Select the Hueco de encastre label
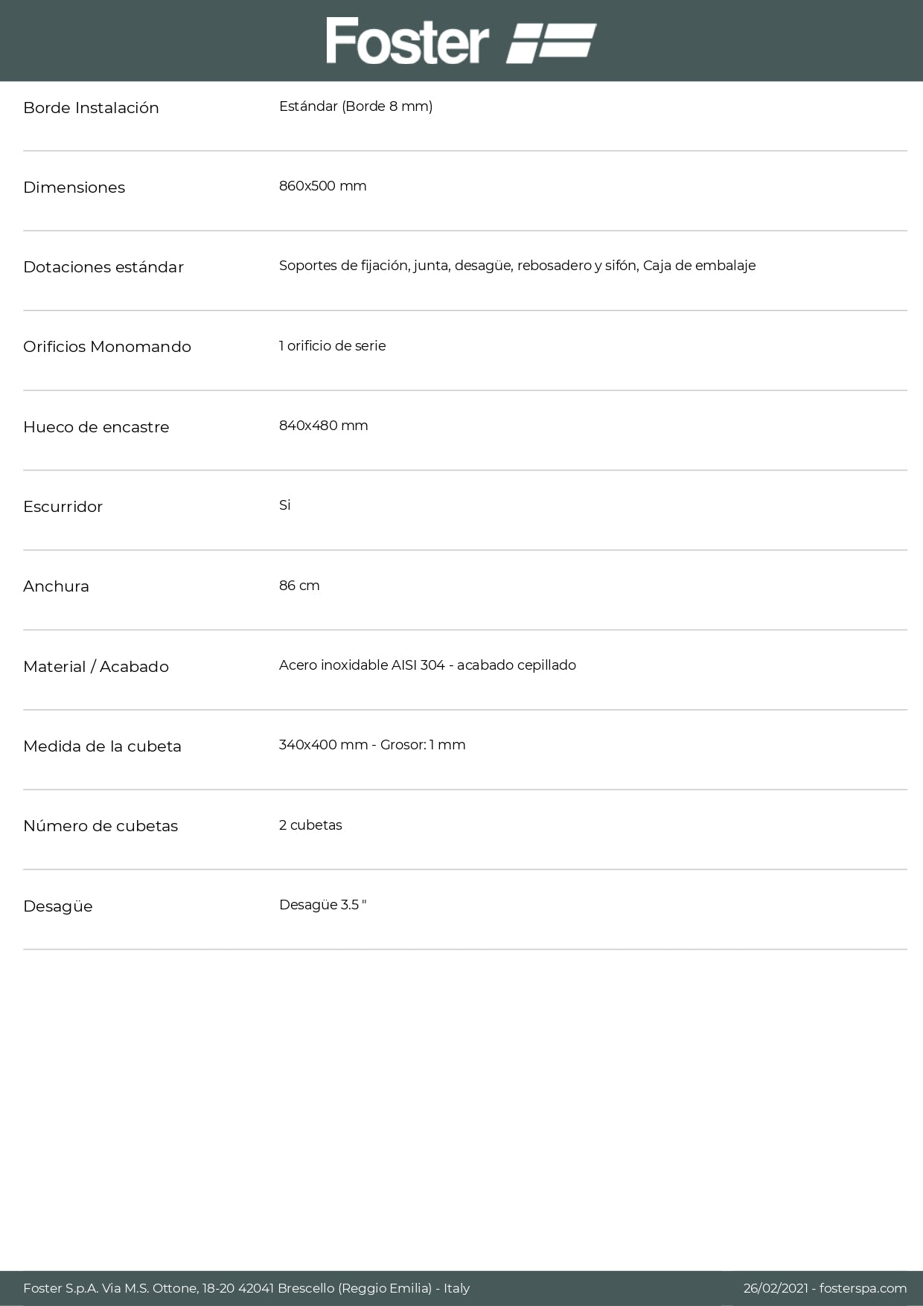This screenshot has height=1306, width=923. (96, 427)
